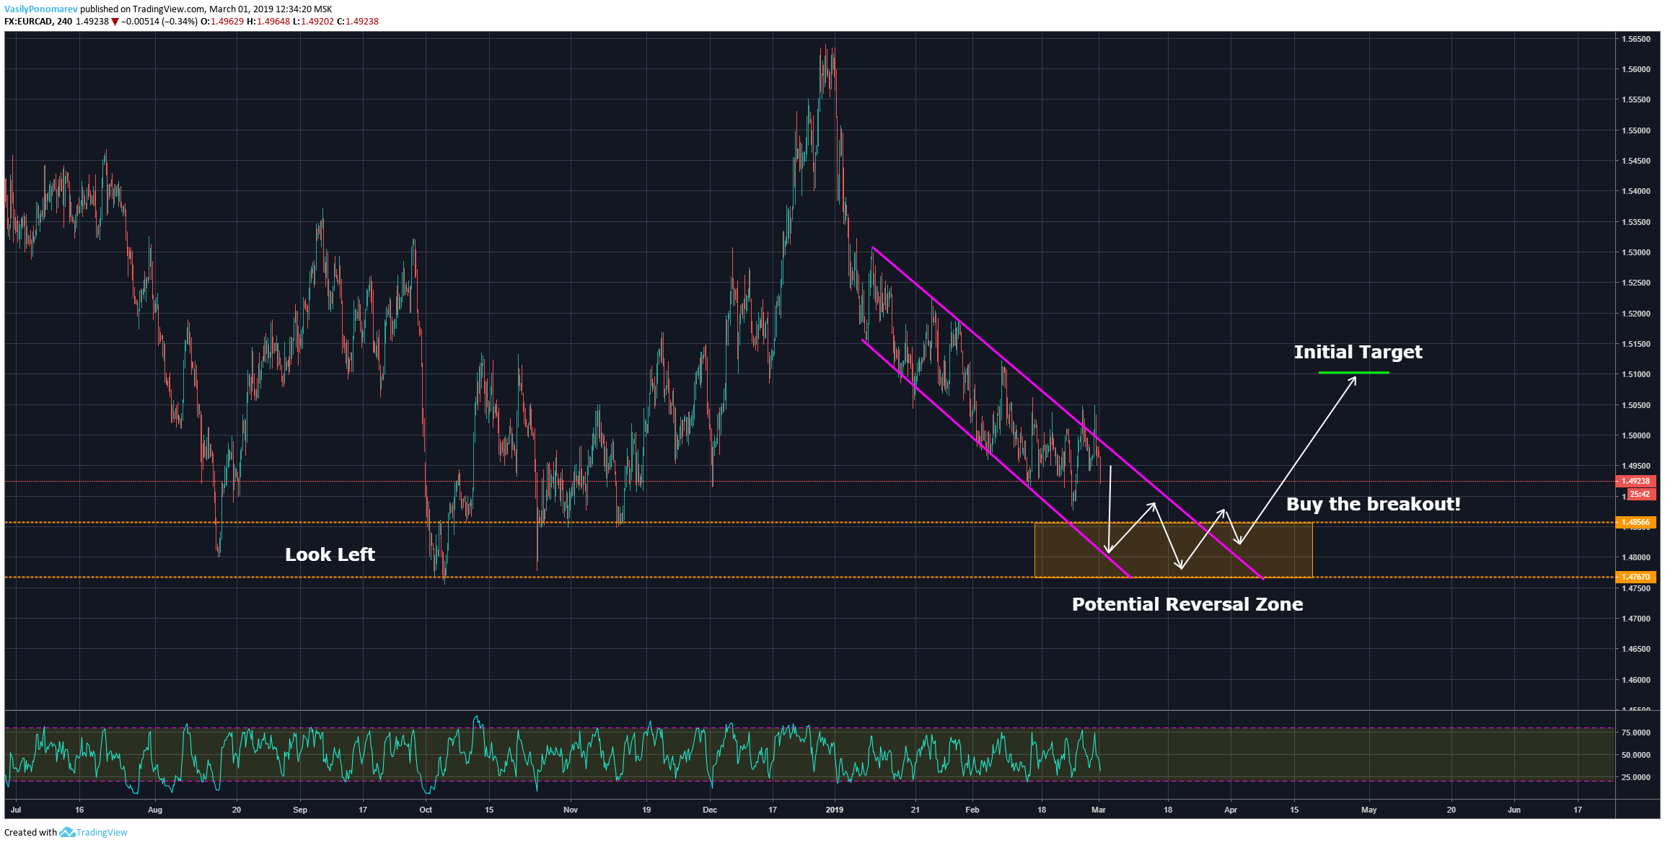This screenshot has height=845, width=1665.
Task: Select the low value L:1.49202
Action: coord(314,22)
